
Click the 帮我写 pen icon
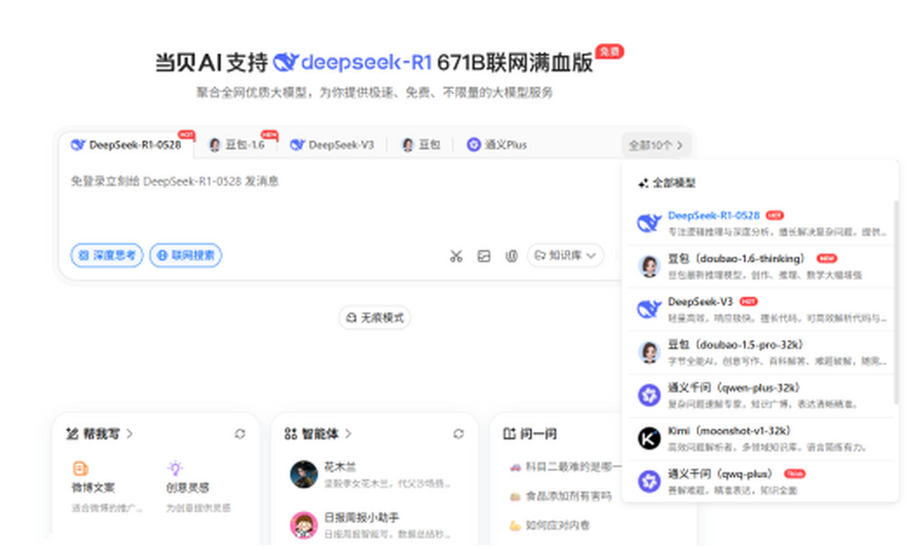73,434
